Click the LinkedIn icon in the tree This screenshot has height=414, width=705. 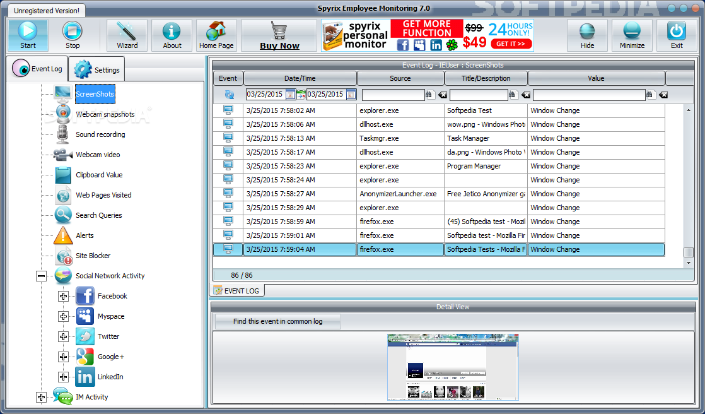(85, 377)
